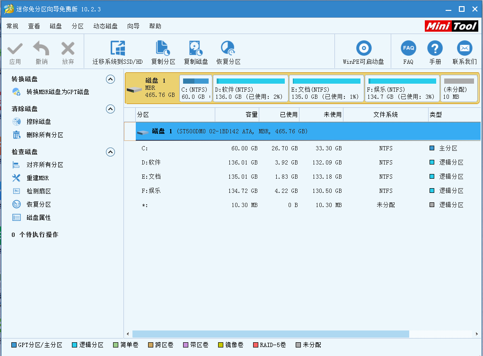Sort by the 容量 column header

tap(237, 115)
